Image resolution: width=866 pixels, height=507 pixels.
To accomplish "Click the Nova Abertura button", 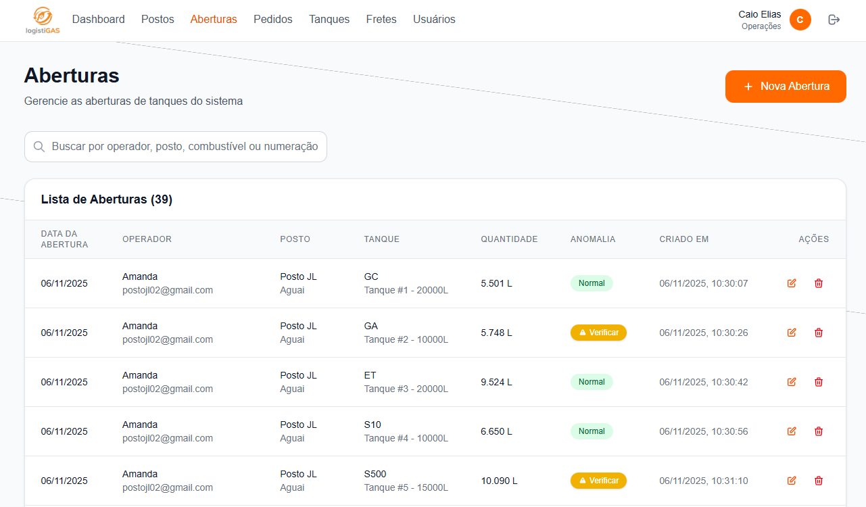I will (786, 87).
